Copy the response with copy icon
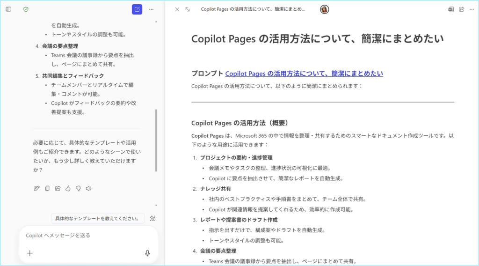Screen dimensions: 479x266 pyautogui.click(x=47, y=189)
